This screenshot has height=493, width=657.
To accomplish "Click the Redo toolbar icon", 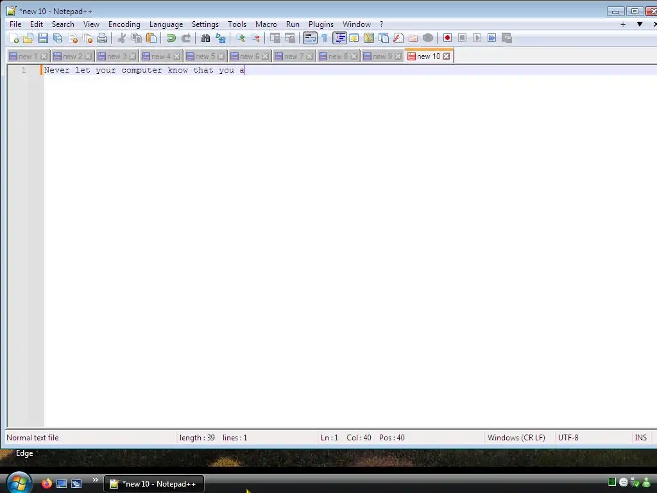I will click(185, 38).
